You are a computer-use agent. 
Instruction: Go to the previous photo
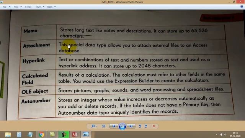[x=114, y=126]
